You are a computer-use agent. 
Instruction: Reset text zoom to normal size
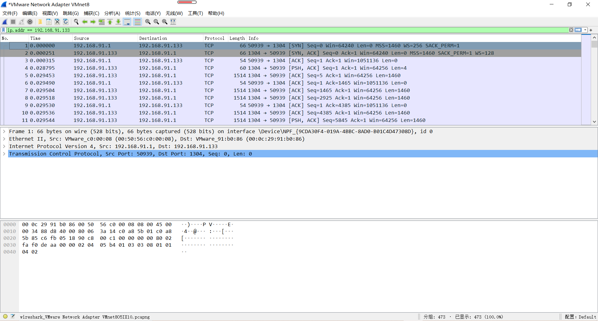point(165,22)
